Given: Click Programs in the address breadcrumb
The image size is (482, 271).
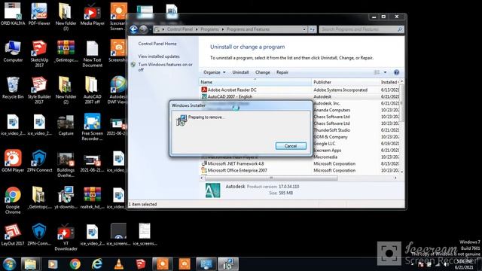Looking at the screenshot, I should [x=209, y=29].
